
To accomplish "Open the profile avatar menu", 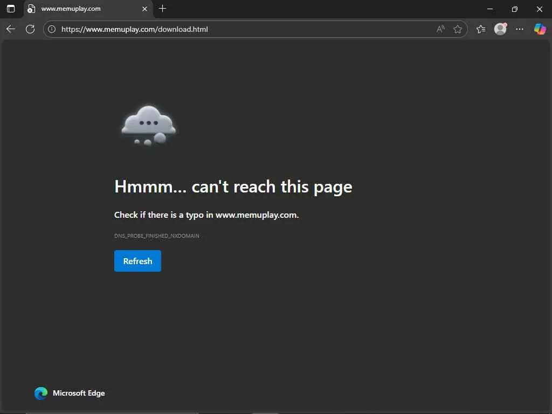I will point(500,29).
